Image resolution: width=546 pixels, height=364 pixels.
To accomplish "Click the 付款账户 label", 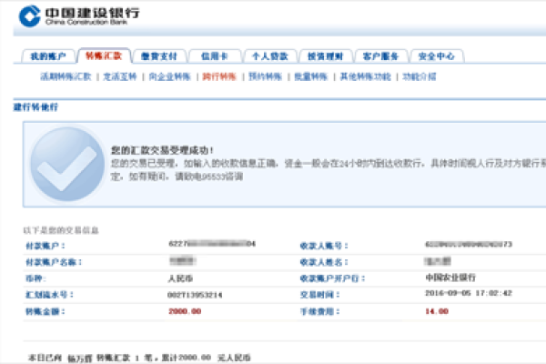I will 45,246.
